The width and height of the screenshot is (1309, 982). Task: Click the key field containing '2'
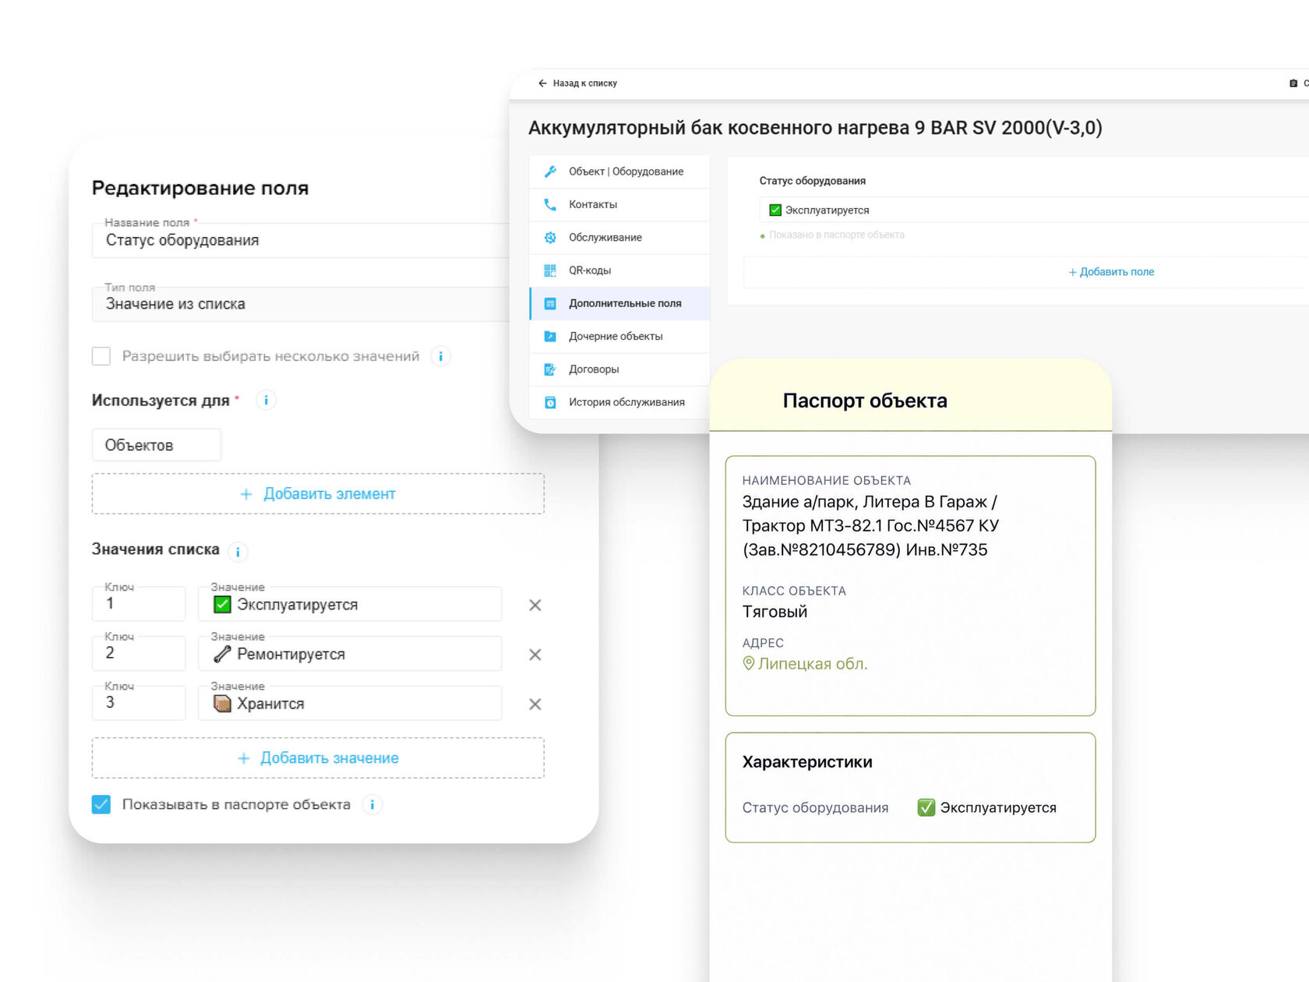coord(139,653)
